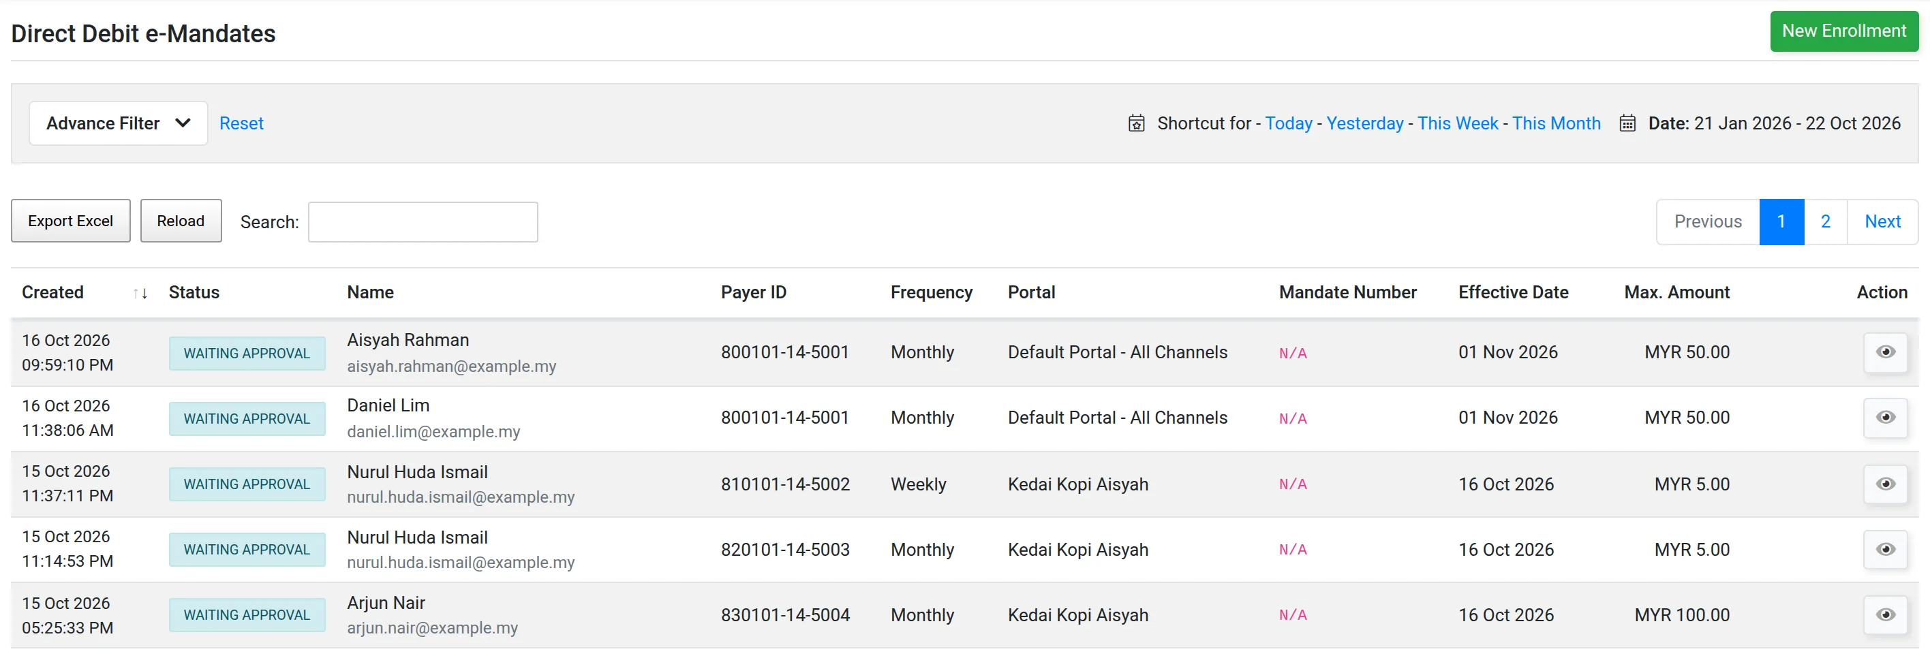Click the Weekly frequency cell
The image size is (1930, 658).
click(919, 484)
